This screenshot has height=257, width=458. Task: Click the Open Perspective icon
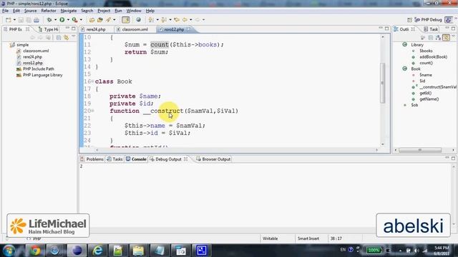click(409, 20)
